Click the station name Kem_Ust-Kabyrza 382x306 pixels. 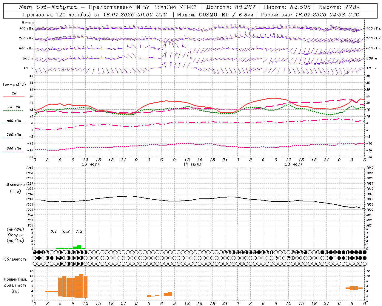(48, 7)
